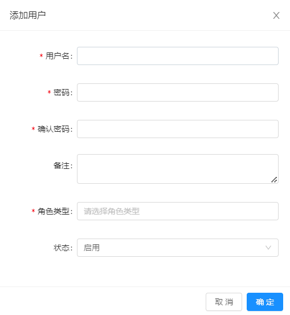
Task: Click the 确认密码 field label
Action: pos(55,129)
